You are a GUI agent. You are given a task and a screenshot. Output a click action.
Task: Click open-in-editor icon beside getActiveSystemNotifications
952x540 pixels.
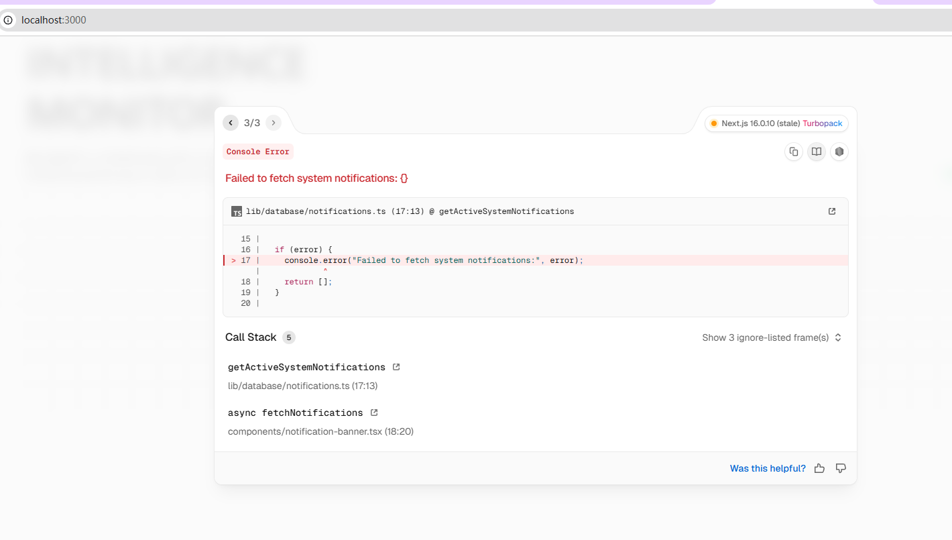pyautogui.click(x=396, y=367)
